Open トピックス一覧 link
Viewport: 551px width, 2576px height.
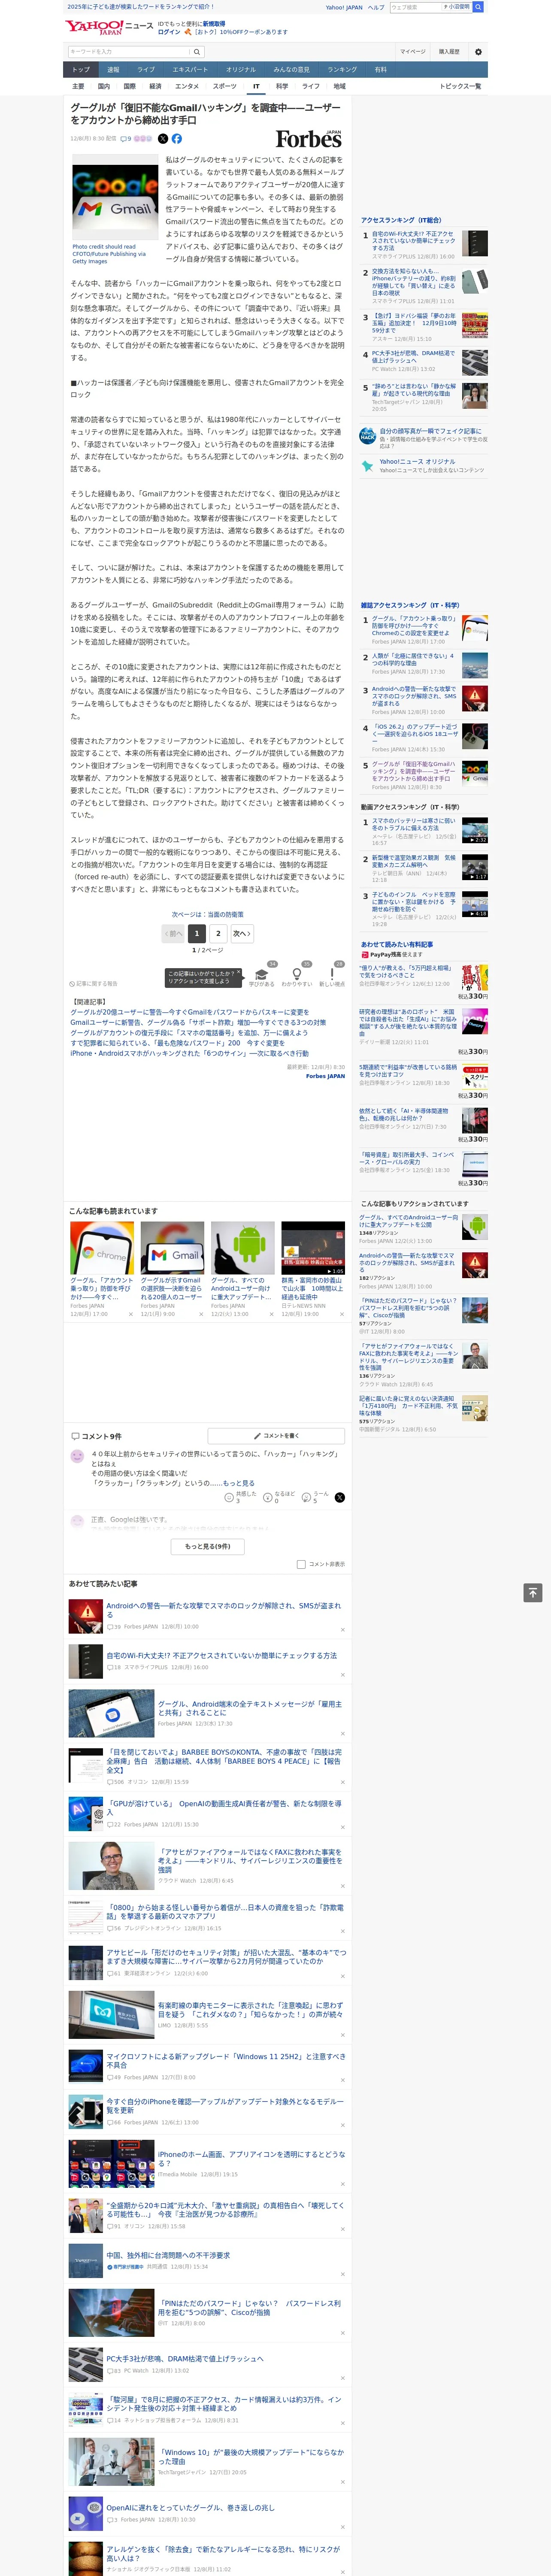(x=460, y=86)
